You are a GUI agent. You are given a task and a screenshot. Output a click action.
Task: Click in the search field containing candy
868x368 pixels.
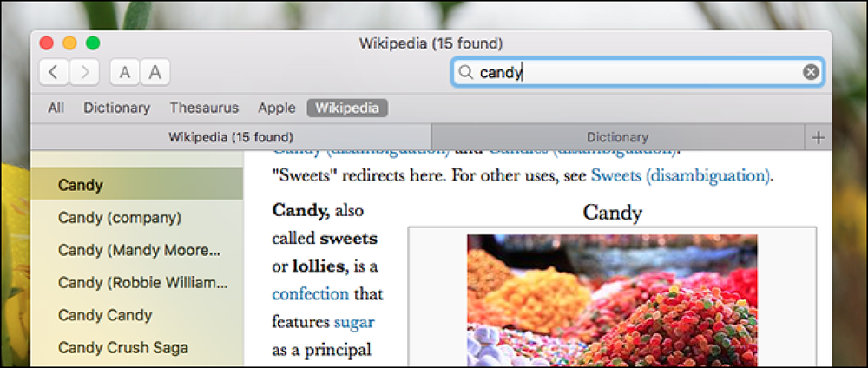[x=638, y=72]
